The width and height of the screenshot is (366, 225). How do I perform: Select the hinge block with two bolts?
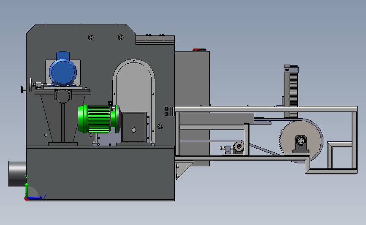pyautogui.click(x=168, y=111)
